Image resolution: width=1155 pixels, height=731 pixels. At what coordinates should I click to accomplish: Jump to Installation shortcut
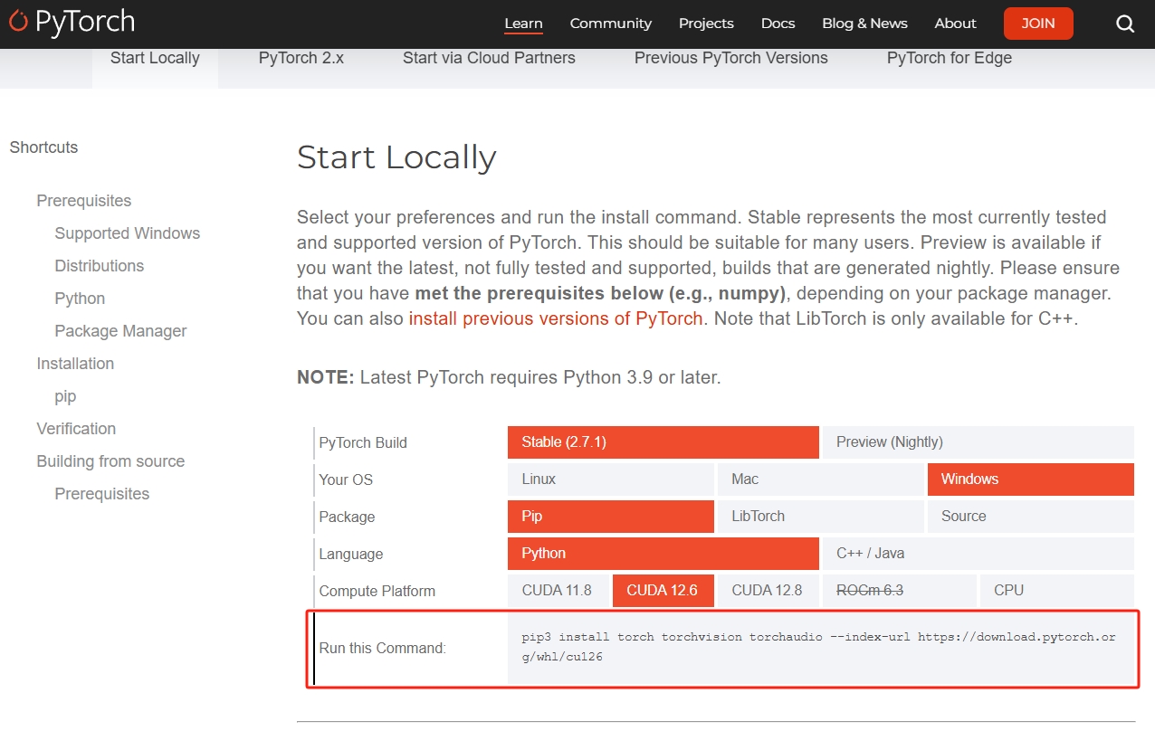[75, 364]
